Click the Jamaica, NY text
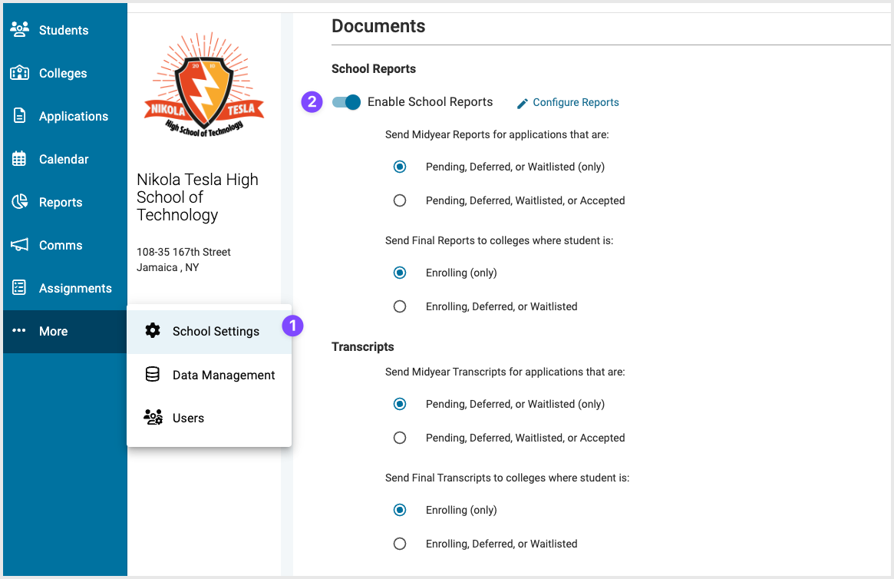The width and height of the screenshot is (894, 579). (x=167, y=267)
